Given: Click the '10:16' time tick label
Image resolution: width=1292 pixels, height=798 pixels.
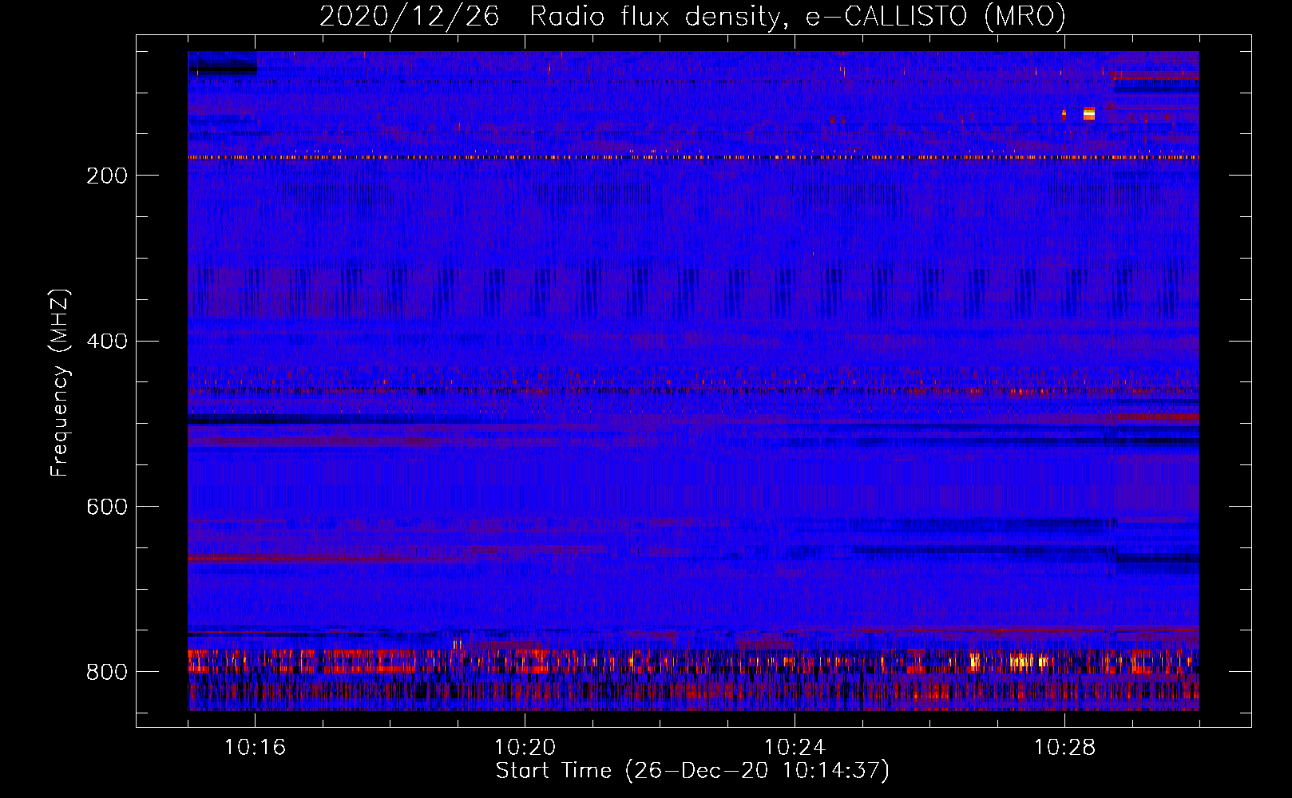Looking at the screenshot, I should [256, 748].
